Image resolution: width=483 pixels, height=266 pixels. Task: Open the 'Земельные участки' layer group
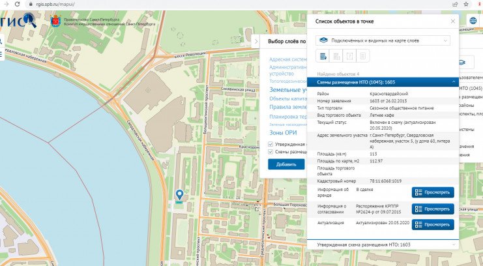coord(287,89)
